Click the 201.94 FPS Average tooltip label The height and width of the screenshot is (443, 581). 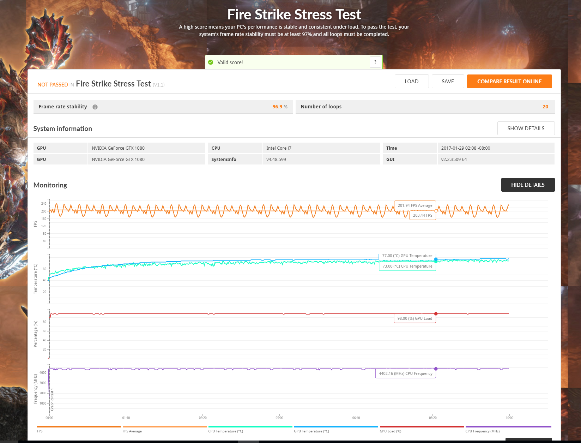point(415,205)
